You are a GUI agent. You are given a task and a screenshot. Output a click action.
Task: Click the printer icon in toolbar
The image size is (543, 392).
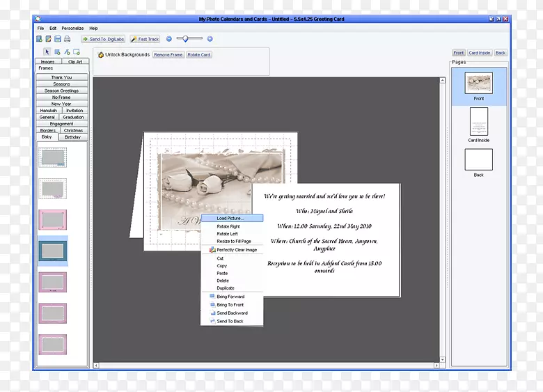pyautogui.click(x=67, y=39)
